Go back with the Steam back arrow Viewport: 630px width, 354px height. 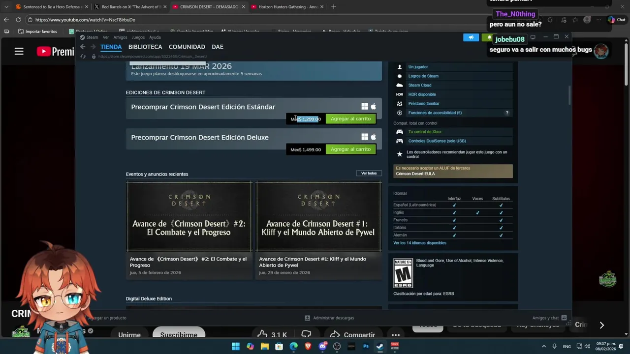[83, 47]
